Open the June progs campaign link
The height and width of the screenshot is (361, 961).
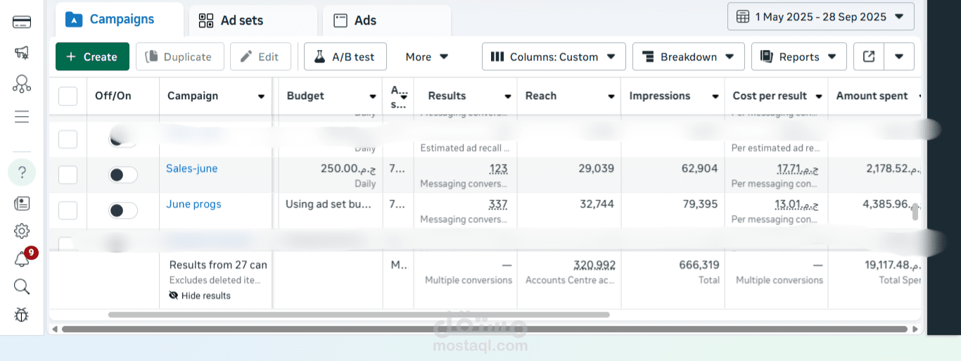coord(193,204)
